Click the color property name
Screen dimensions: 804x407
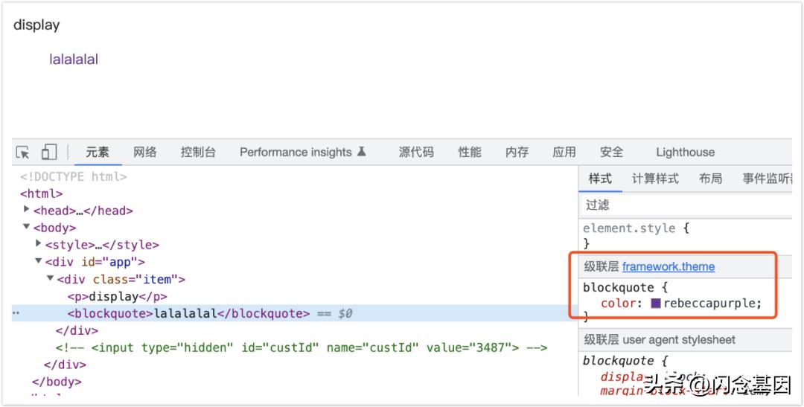pos(619,303)
